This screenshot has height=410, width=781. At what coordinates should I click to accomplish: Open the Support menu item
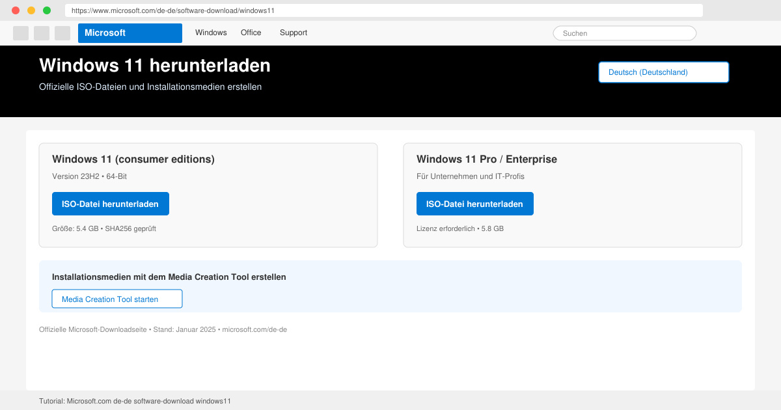[x=294, y=33]
